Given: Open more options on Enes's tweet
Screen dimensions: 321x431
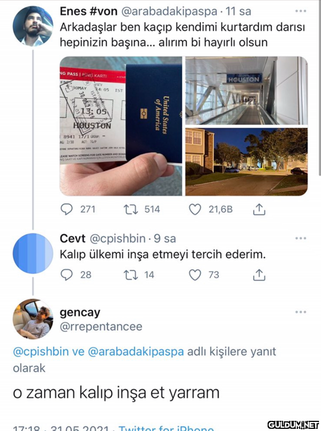Looking at the screenshot, I should (x=301, y=11).
